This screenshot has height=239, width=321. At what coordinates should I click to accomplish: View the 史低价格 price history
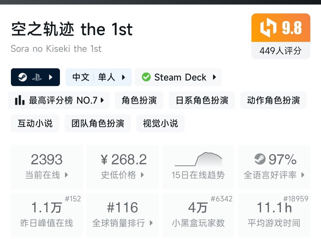pos(123,167)
